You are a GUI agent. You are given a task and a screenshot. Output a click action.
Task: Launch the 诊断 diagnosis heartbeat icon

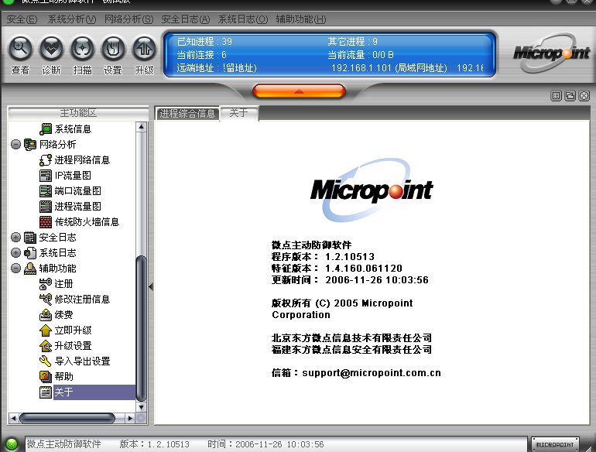tap(52, 48)
